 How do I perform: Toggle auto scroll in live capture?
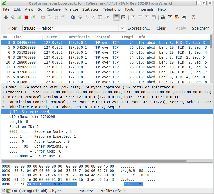point(123,18)
